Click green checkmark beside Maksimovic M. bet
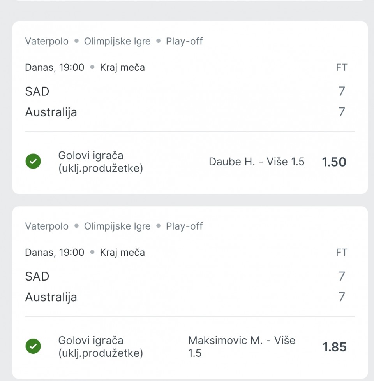This screenshot has width=374, height=381. click(x=33, y=346)
